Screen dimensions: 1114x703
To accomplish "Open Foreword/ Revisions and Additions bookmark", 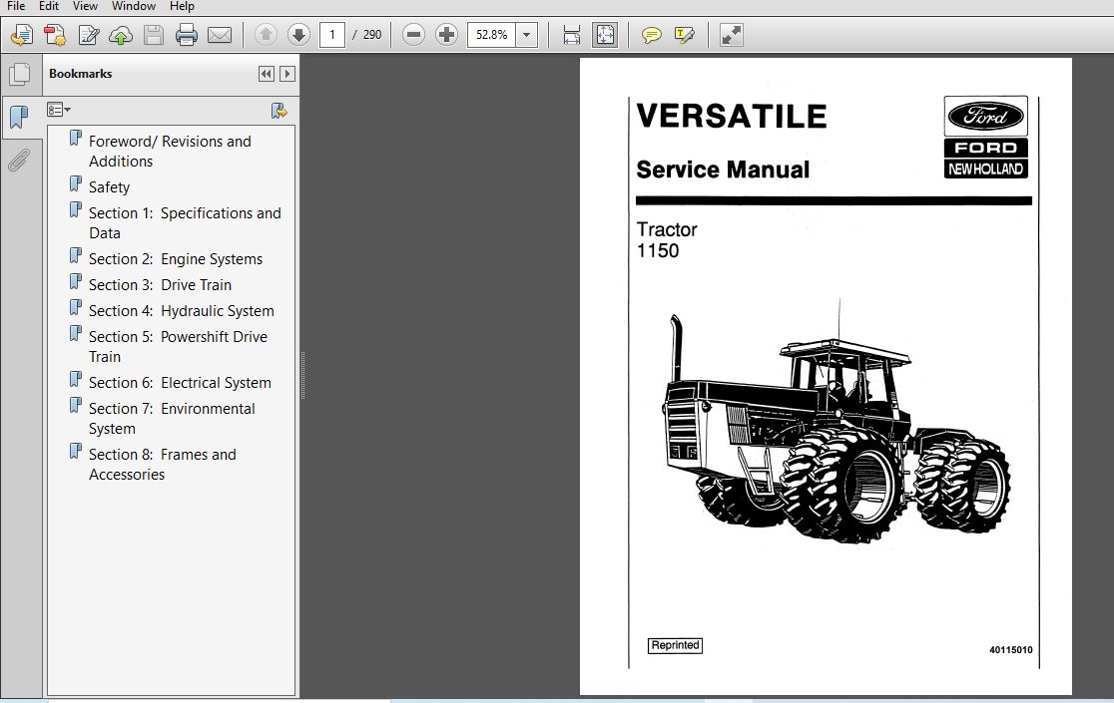I will [x=170, y=152].
